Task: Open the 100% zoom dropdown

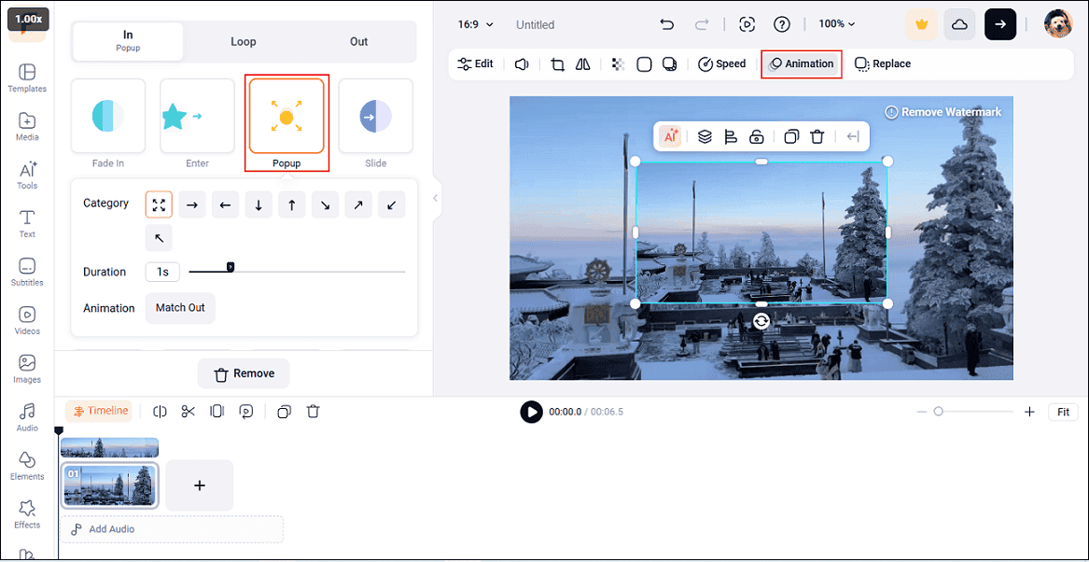Action: click(837, 24)
